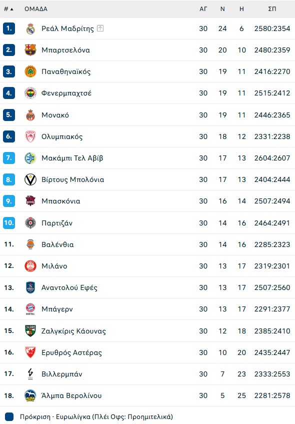Open the Ζαλγκίρις Κάουνας team link
The height and width of the screenshot is (424, 295).
(x=73, y=331)
